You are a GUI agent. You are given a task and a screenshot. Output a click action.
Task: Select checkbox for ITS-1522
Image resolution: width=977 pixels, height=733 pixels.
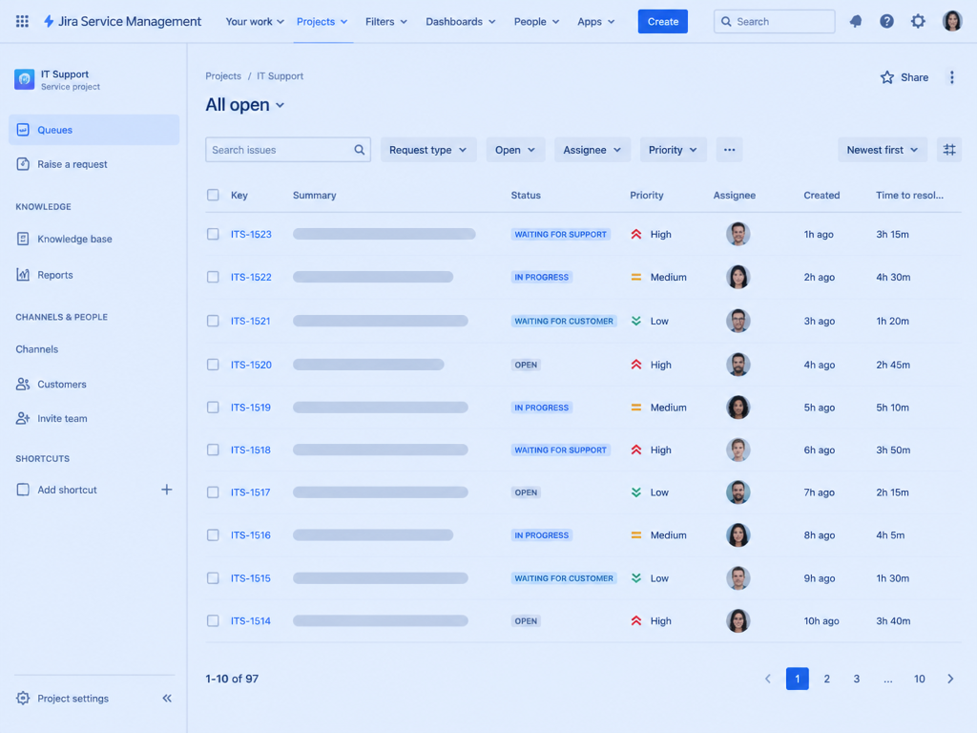click(x=213, y=277)
